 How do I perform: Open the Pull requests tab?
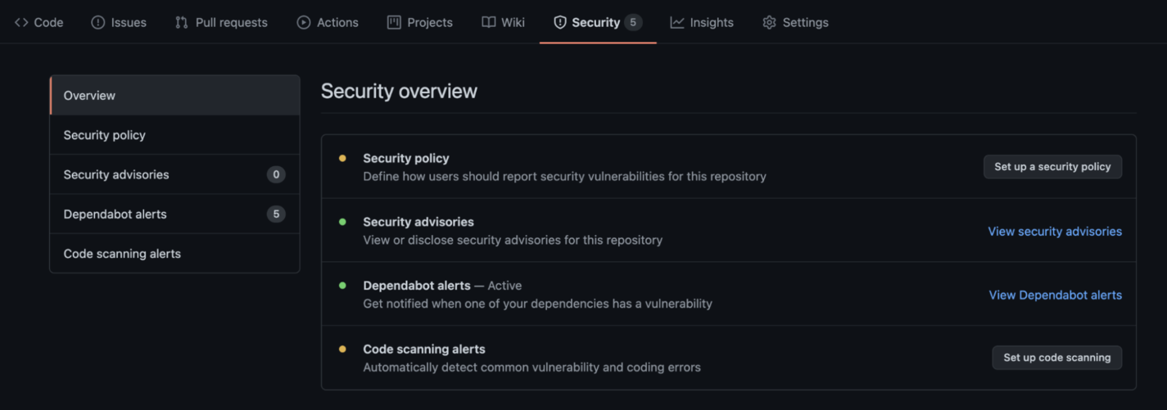(221, 23)
